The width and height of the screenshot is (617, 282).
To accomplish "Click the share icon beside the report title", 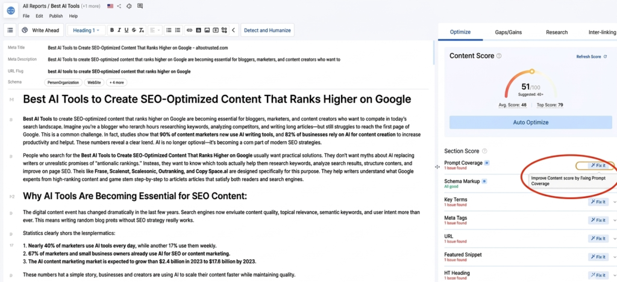I will (x=119, y=6).
